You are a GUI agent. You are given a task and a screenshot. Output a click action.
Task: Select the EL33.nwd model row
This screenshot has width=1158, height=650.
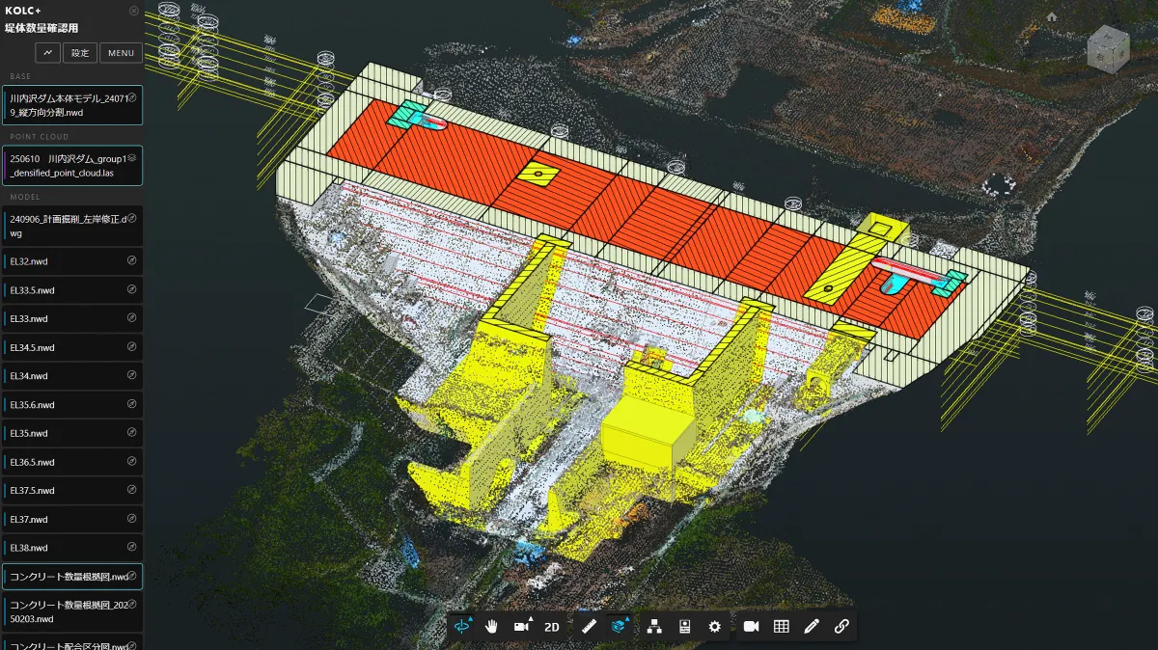click(72, 318)
